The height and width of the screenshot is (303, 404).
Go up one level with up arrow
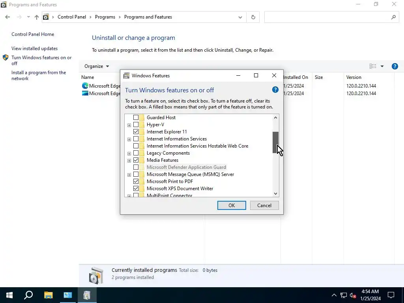coord(37,17)
